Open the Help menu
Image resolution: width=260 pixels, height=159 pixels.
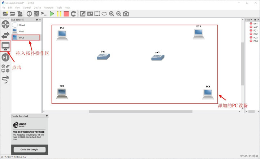pos(67,8)
